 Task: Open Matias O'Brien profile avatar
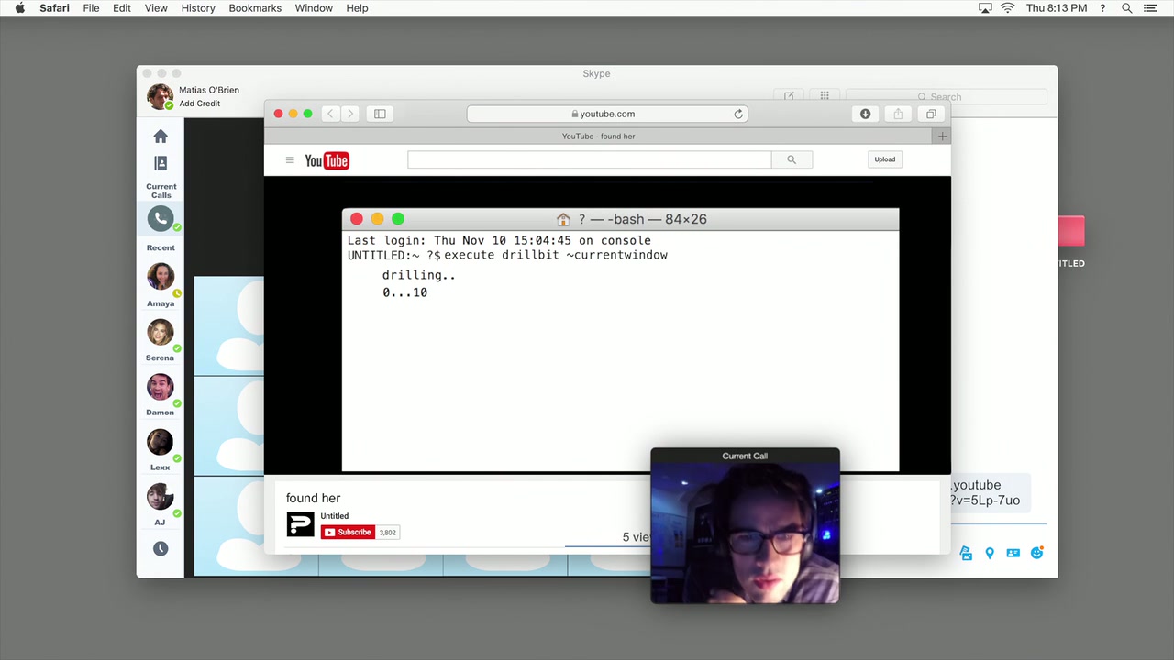coord(160,96)
